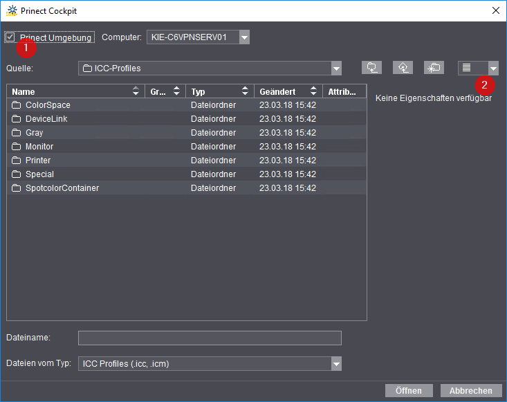
Task: Expand the Dateien vom Typ dropdown
Action: coord(336,364)
